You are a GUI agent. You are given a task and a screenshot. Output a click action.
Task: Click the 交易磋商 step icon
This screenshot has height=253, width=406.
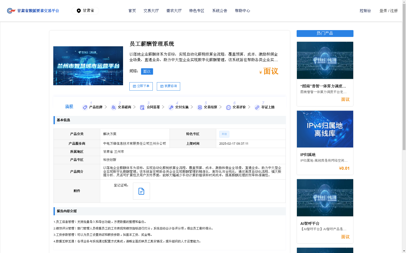(113, 107)
